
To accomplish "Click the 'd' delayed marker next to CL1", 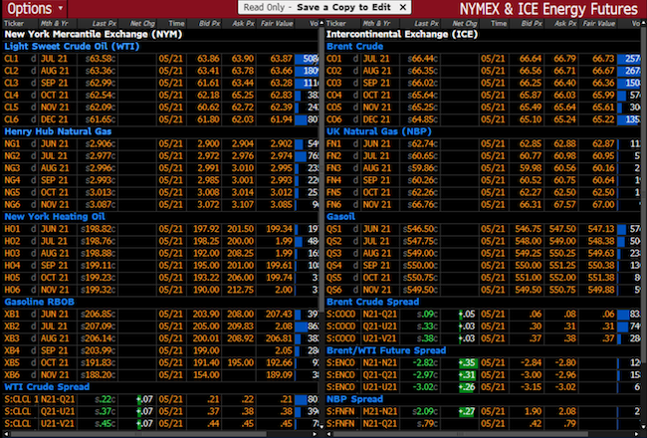I will coord(33,59).
